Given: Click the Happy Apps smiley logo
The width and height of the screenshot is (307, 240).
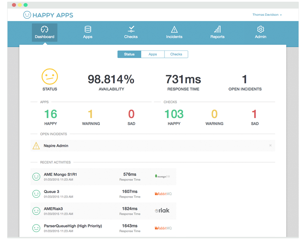Looking at the screenshot, I should click(27, 15).
